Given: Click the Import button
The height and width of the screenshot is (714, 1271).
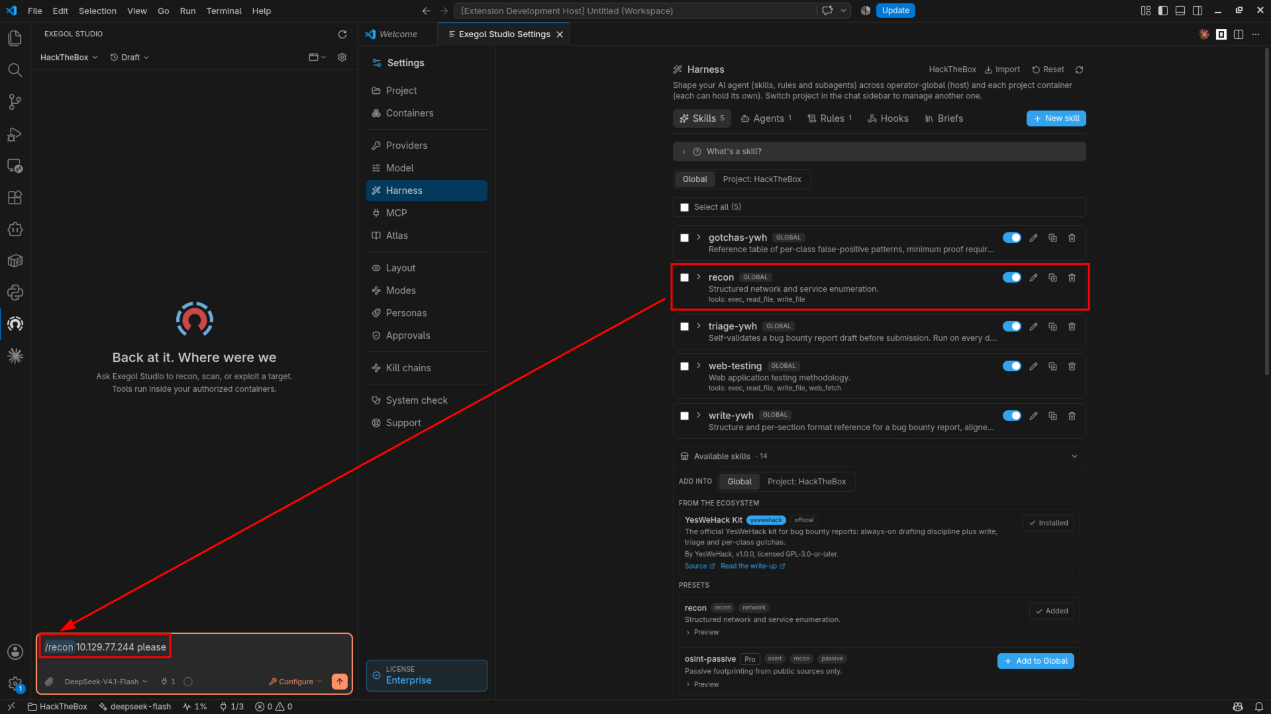Looking at the screenshot, I should 1002,69.
